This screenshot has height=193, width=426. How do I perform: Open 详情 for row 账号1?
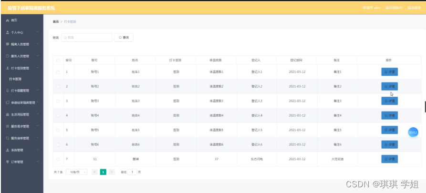389,72
